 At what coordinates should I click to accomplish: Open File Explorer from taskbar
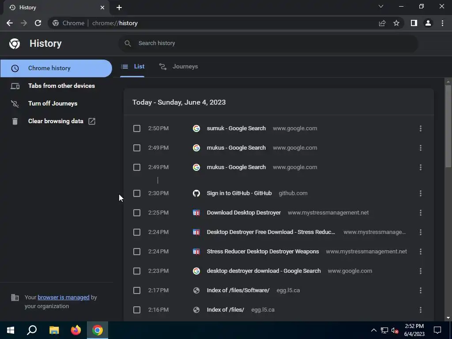coord(54,330)
